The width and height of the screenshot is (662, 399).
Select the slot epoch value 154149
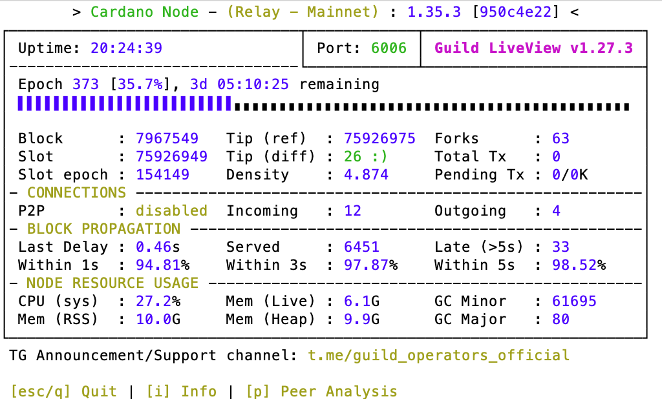click(x=162, y=174)
